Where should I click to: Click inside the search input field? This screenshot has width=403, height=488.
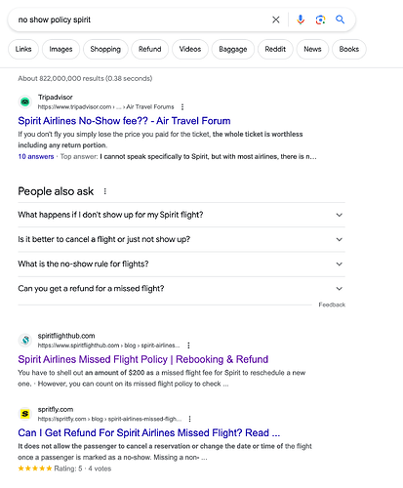(141, 20)
